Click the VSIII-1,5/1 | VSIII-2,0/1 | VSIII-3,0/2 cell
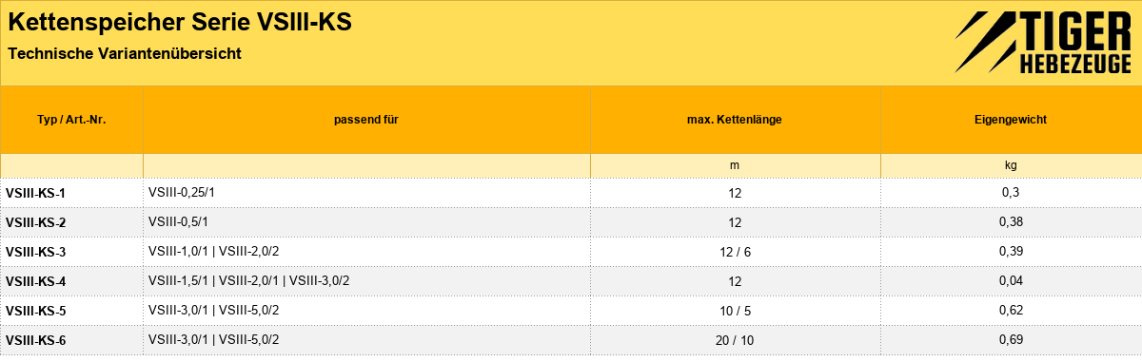 (366, 281)
